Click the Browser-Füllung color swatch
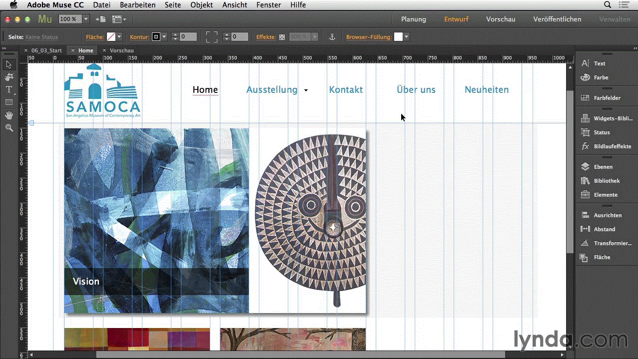Screen dimensions: 638x359 tap(398, 37)
